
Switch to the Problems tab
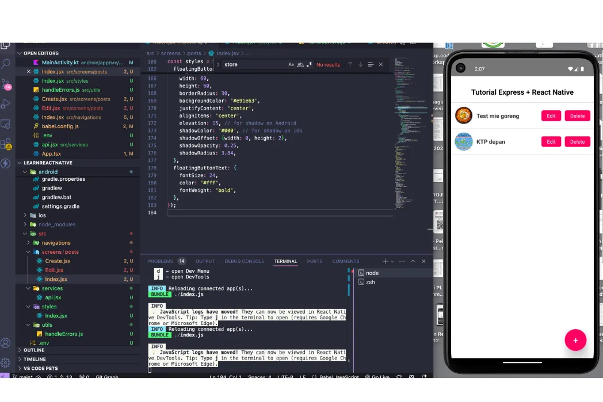click(x=161, y=261)
